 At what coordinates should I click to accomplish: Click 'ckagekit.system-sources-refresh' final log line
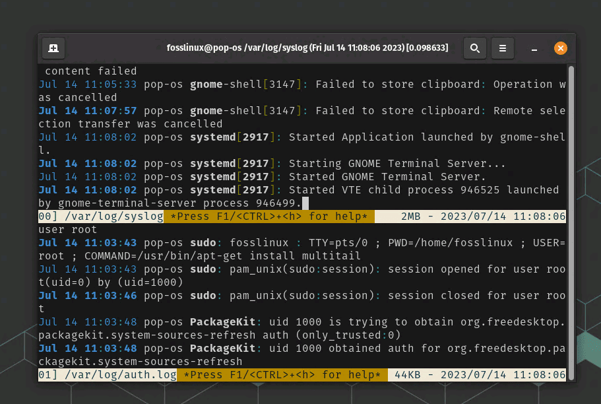click(141, 362)
